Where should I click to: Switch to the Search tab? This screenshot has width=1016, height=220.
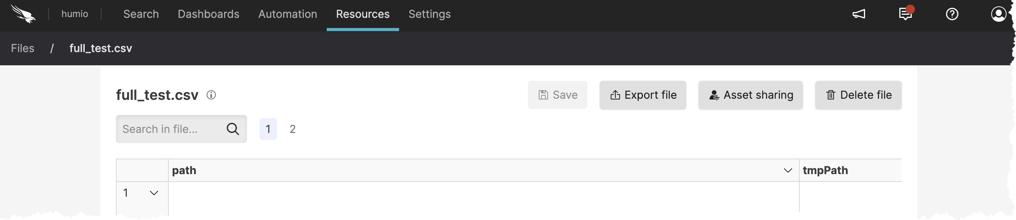(141, 14)
